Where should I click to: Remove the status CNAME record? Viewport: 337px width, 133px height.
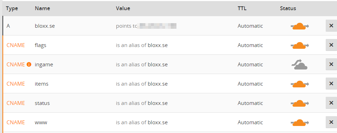[331, 102]
